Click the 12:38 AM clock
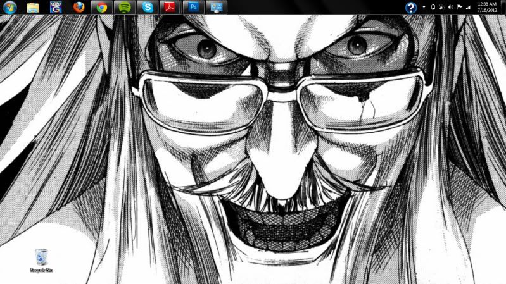 487,7
